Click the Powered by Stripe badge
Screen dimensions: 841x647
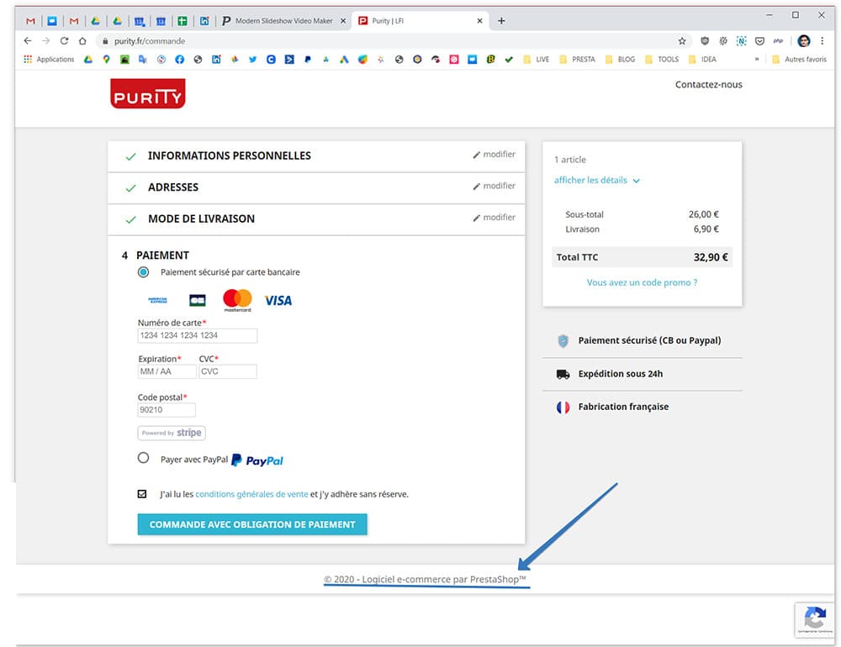click(x=172, y=433)
